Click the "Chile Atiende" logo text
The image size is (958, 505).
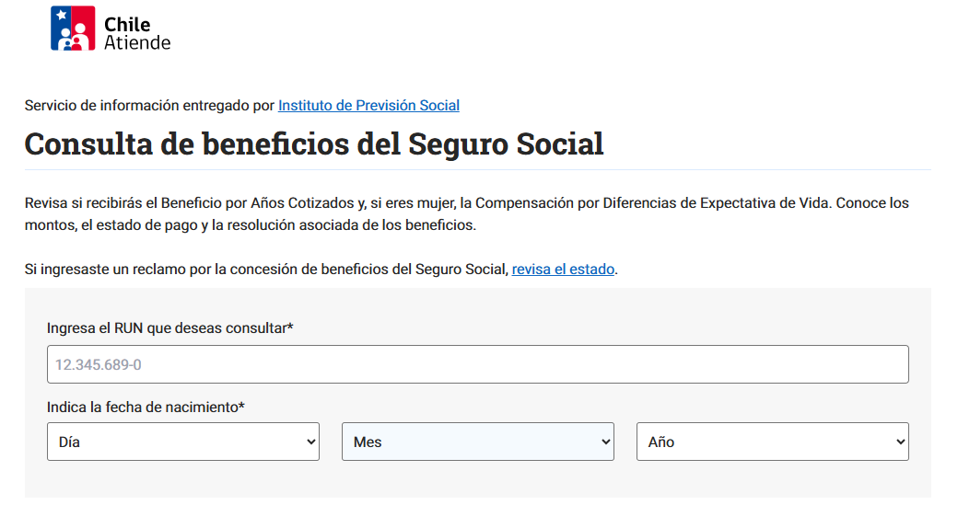tap(137, 33)
